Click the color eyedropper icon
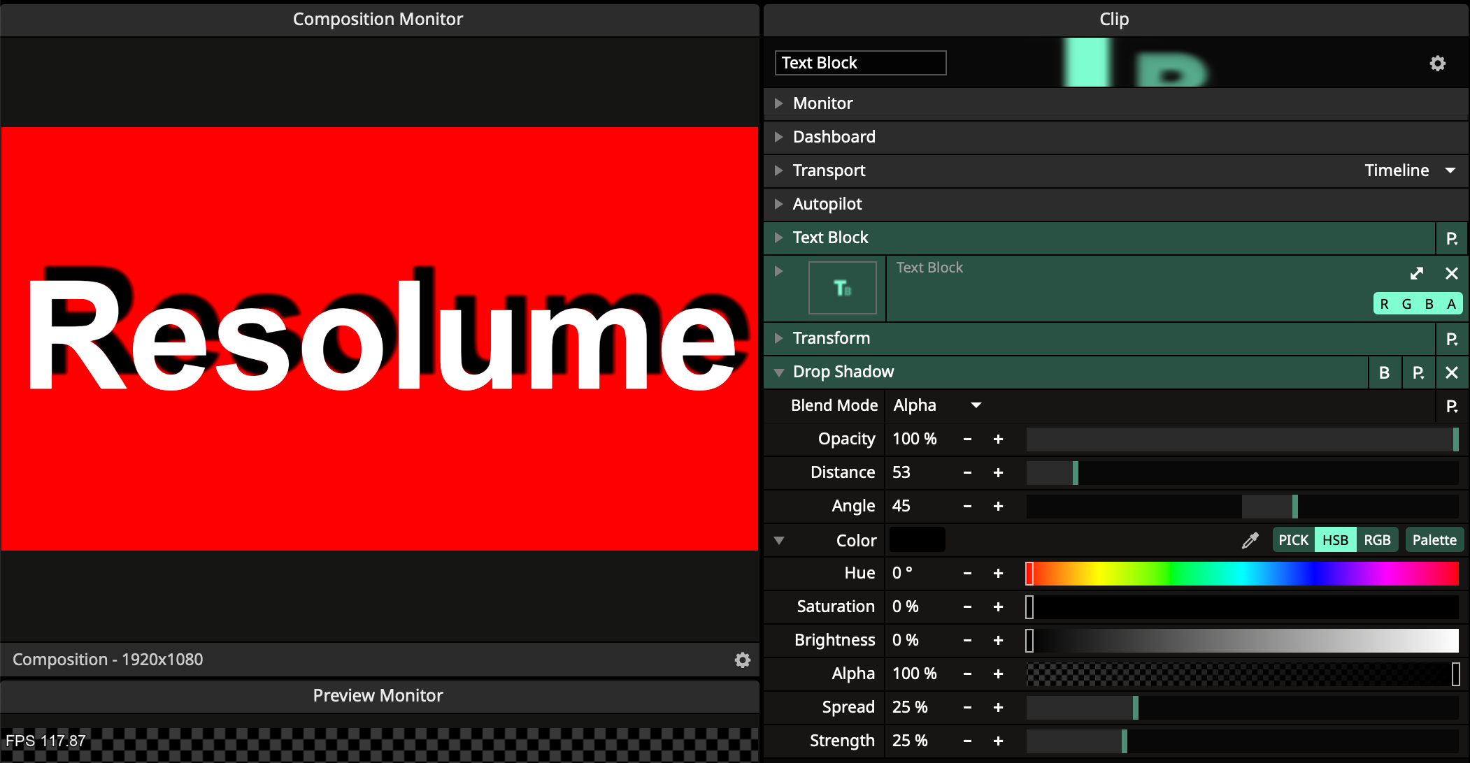Viewport: 1470px width, 763px height. point(1250,540)
